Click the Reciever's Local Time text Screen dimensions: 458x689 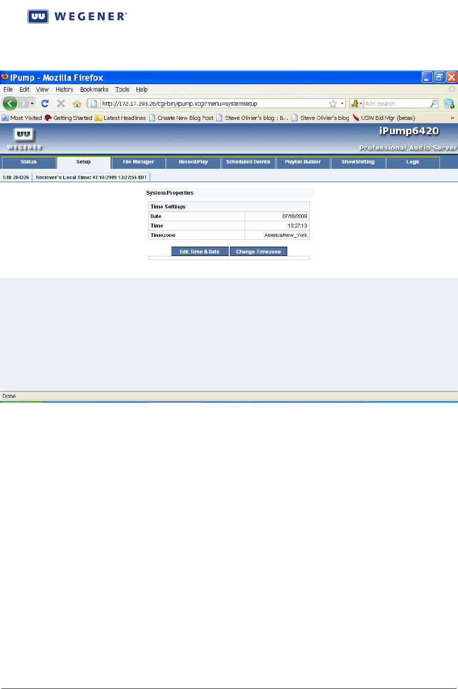(91, 177)
